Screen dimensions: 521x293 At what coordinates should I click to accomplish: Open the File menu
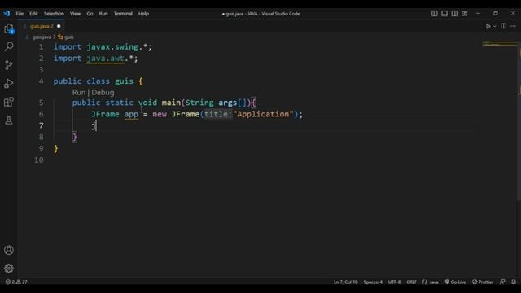(x=20, y=14)
